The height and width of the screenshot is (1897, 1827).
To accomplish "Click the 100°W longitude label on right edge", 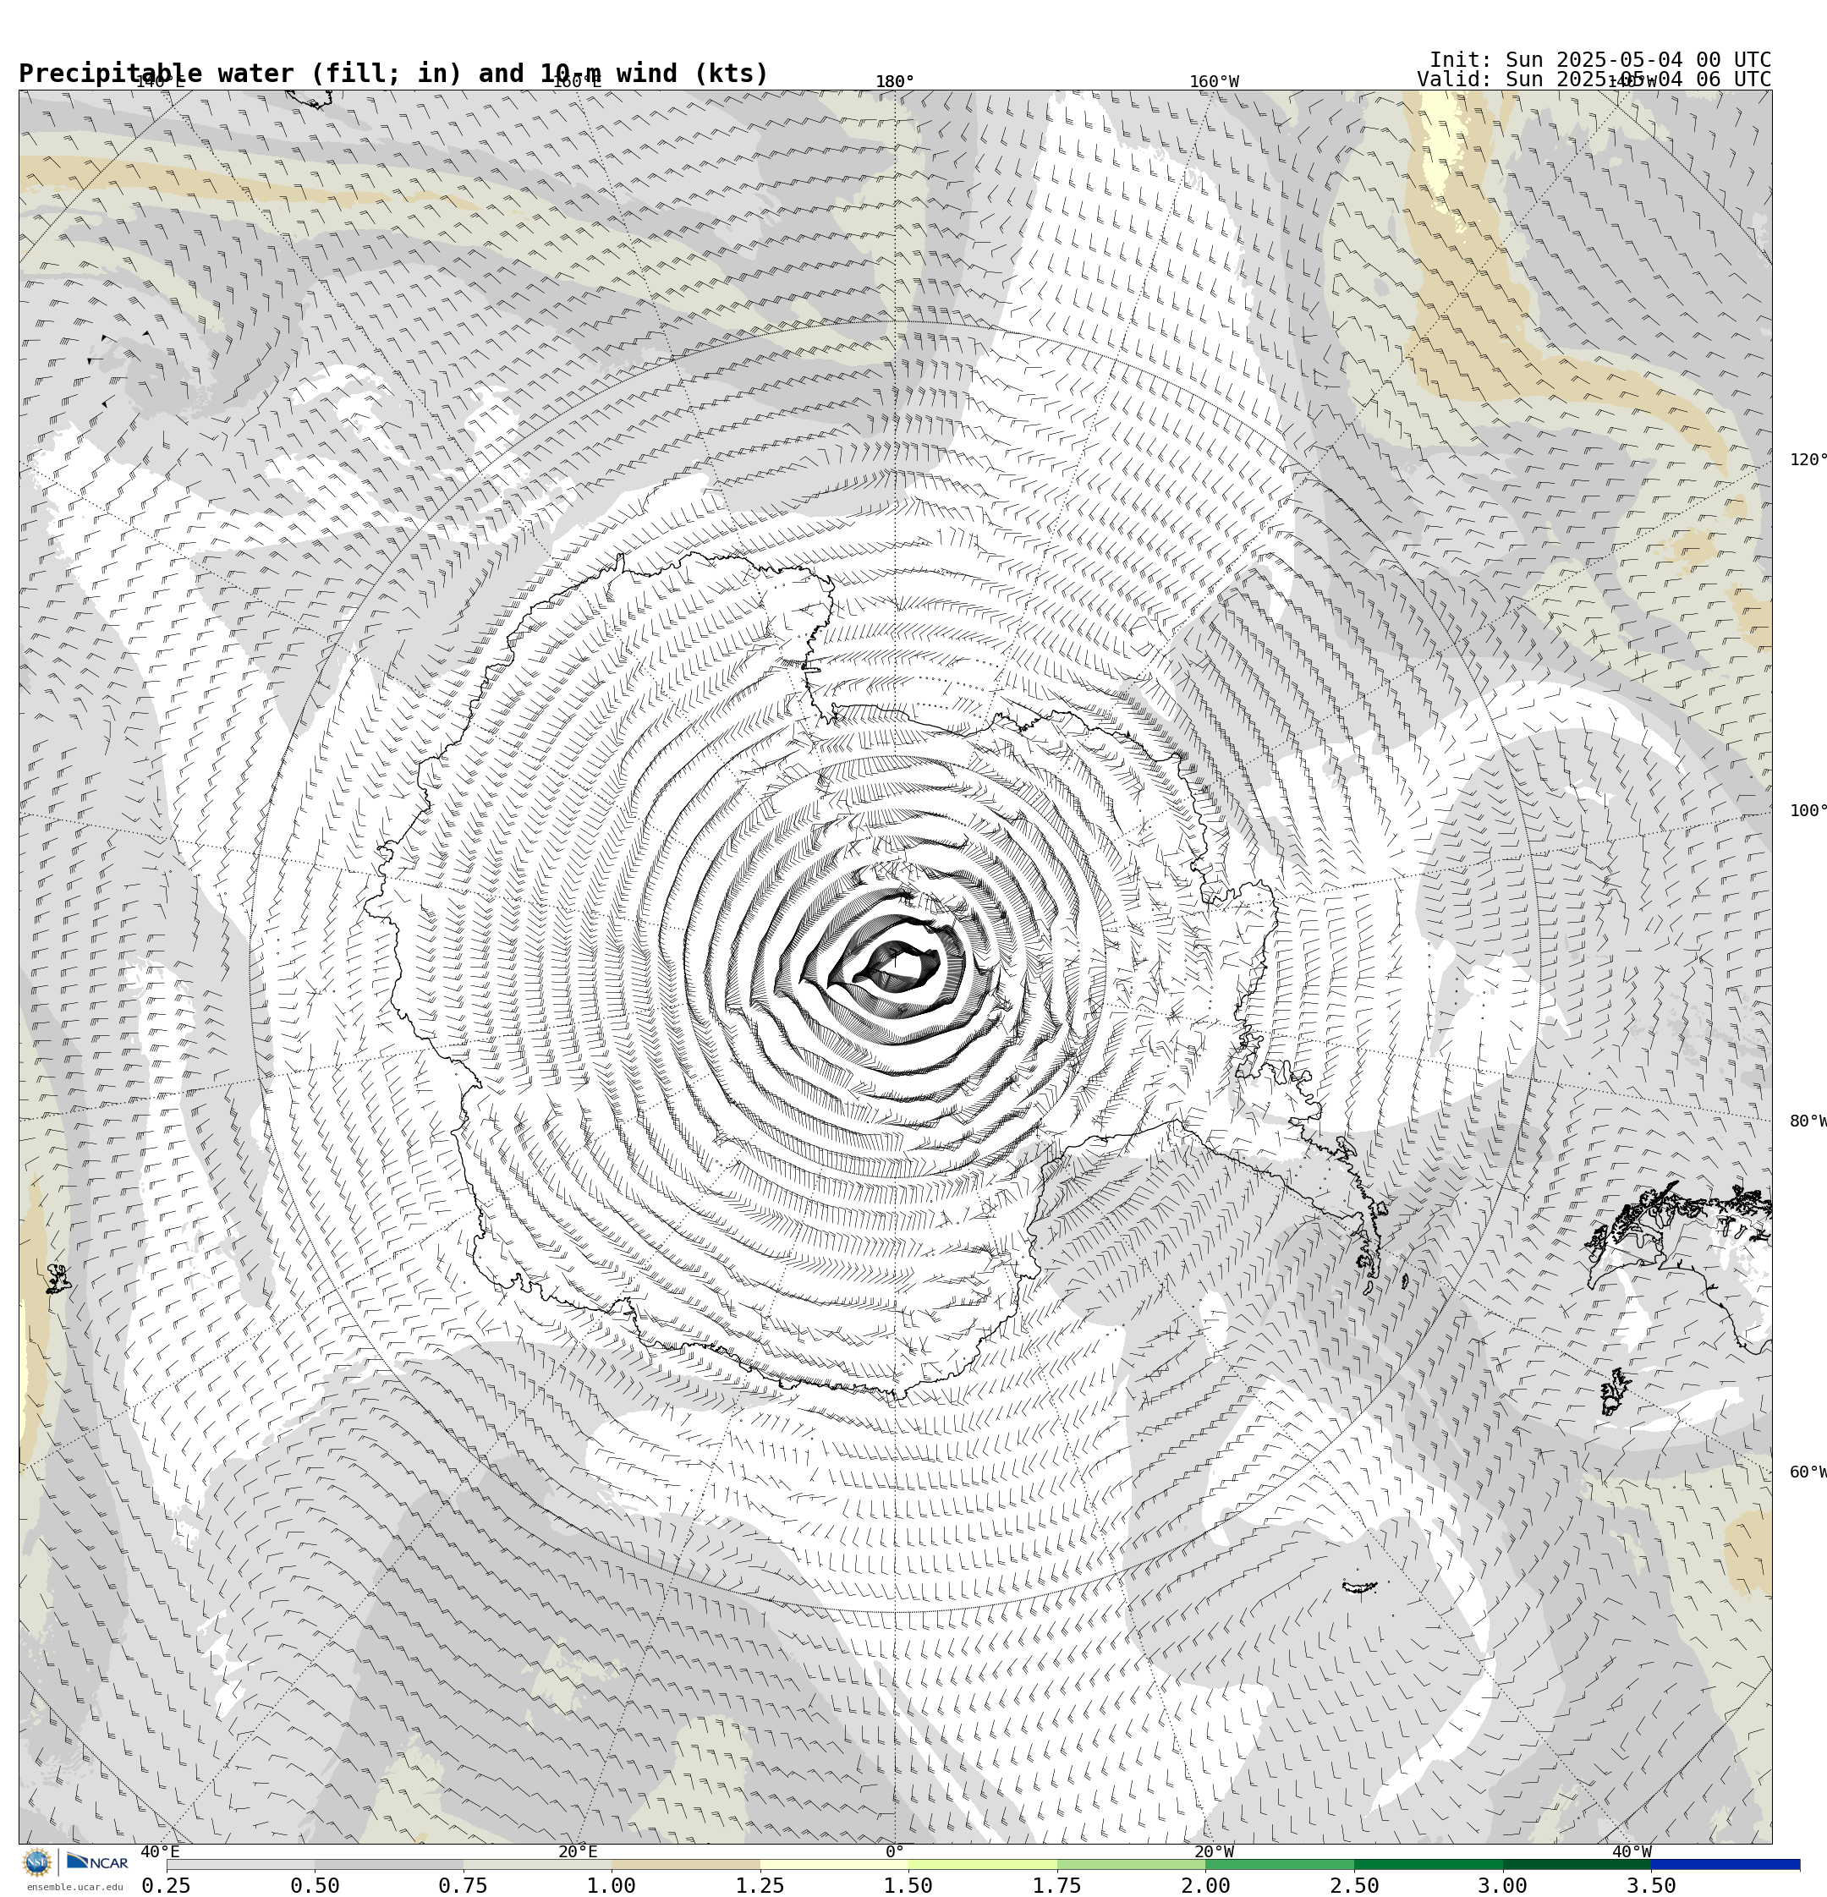I will 1808,811.
